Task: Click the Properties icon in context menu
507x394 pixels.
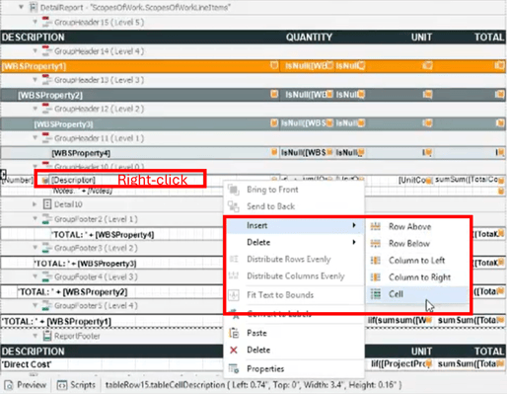Action: coord(234,368)
